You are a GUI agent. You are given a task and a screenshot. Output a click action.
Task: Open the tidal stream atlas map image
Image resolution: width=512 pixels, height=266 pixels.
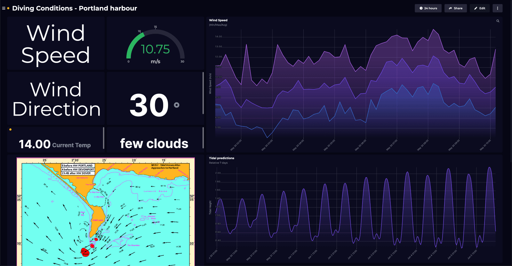point(106,211)
